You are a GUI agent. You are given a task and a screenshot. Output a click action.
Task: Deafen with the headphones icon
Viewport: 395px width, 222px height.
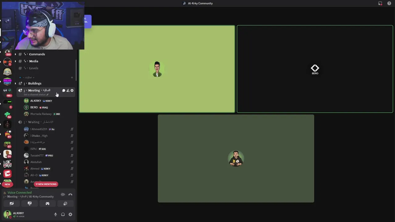[63, 215]
